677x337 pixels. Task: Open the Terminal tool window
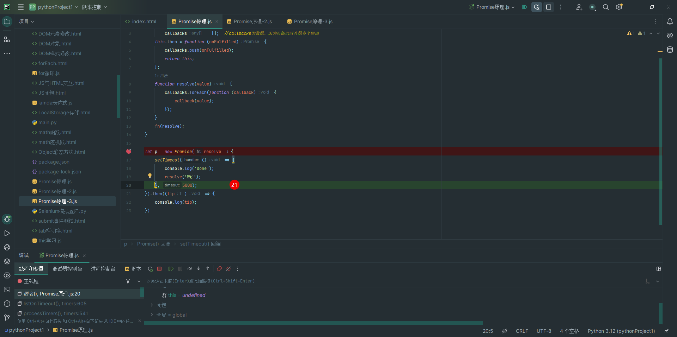tap(7, 290)
